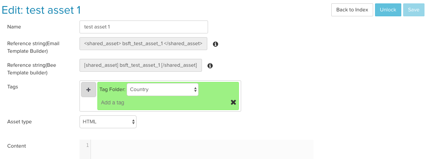Click the Save button
Screen dimensions: 426x159
point(413,10)
